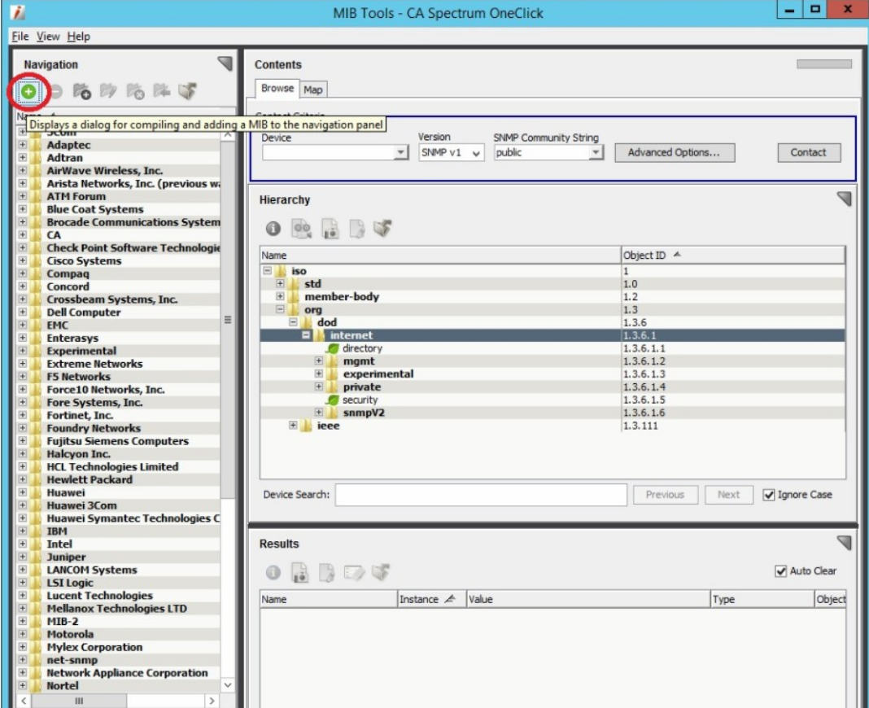Screen dimensions: 869x708
Task: Collapse the internet node in Hierarchy
Action: pos(307,335)
